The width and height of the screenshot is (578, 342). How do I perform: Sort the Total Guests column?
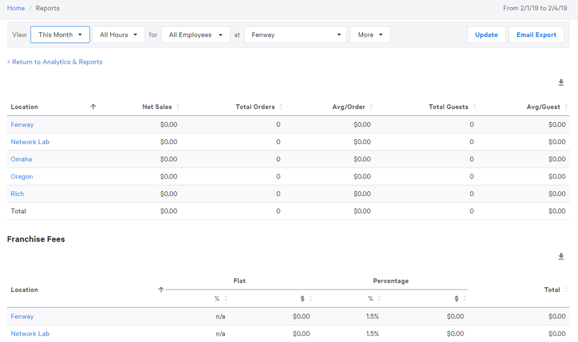pyautogui.click(x=476, y=107)
